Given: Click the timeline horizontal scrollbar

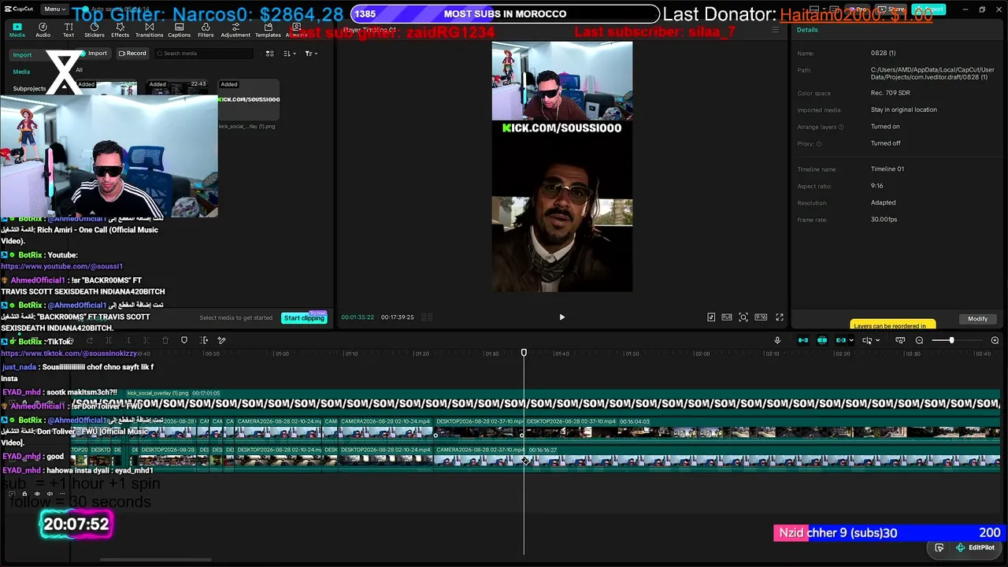Looking at the screenshot, I should click(155, 560).
